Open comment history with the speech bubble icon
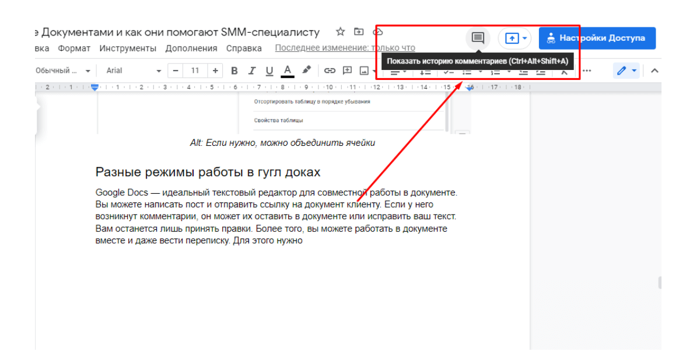 point(478,38)
